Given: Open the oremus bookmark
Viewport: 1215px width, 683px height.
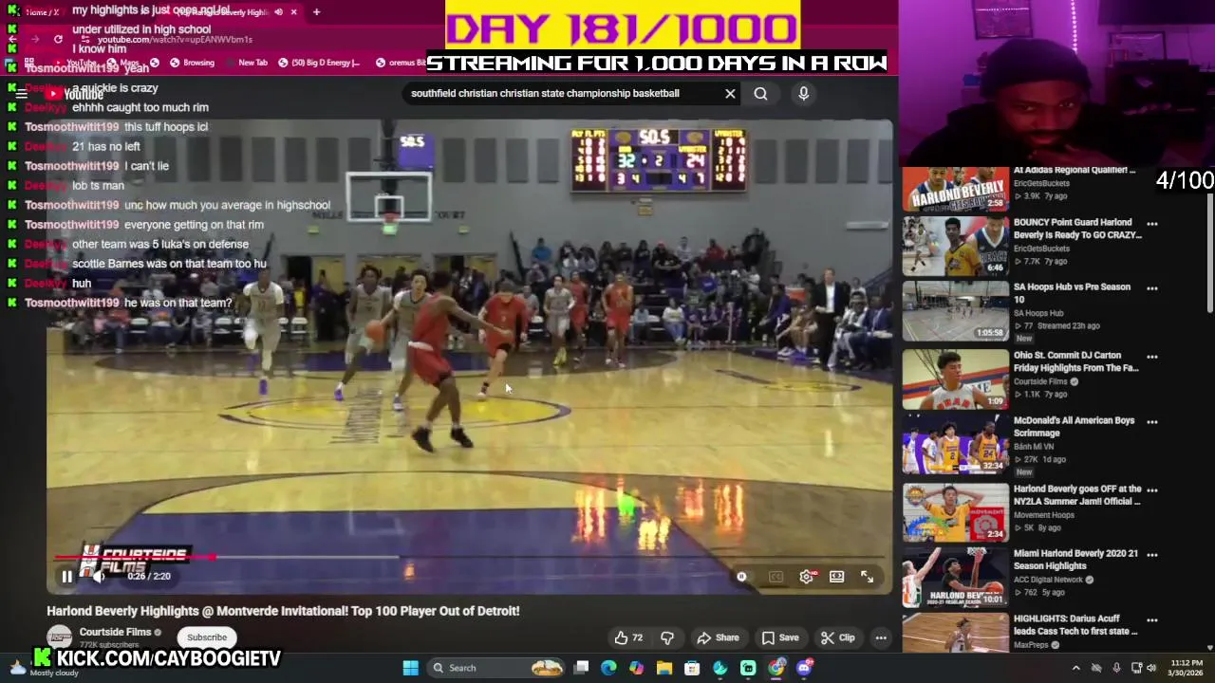Looking at the screenshot, I should click(399, 63).
